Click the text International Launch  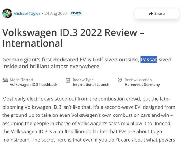[91, 85]
